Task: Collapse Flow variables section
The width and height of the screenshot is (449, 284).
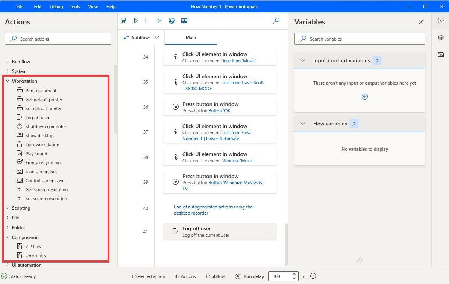Action: [x=303, y=124]
